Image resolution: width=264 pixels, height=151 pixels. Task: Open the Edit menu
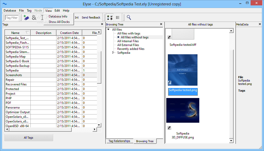(57, 10)
